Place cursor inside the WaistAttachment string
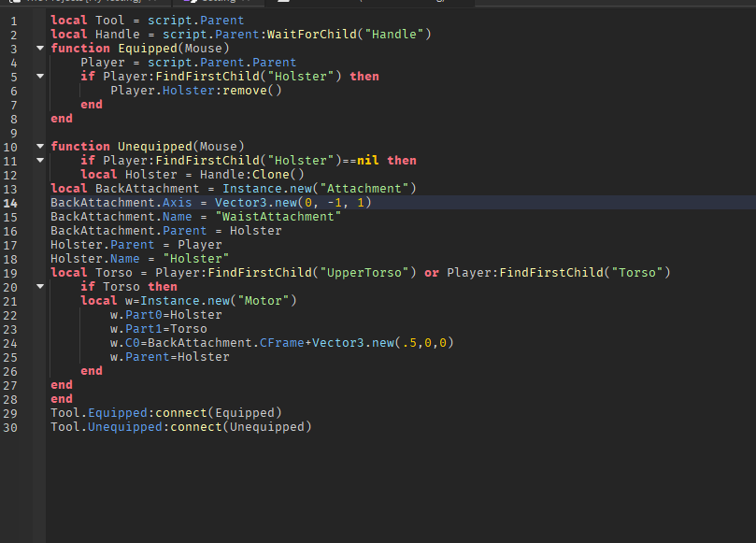 (280, 216)
